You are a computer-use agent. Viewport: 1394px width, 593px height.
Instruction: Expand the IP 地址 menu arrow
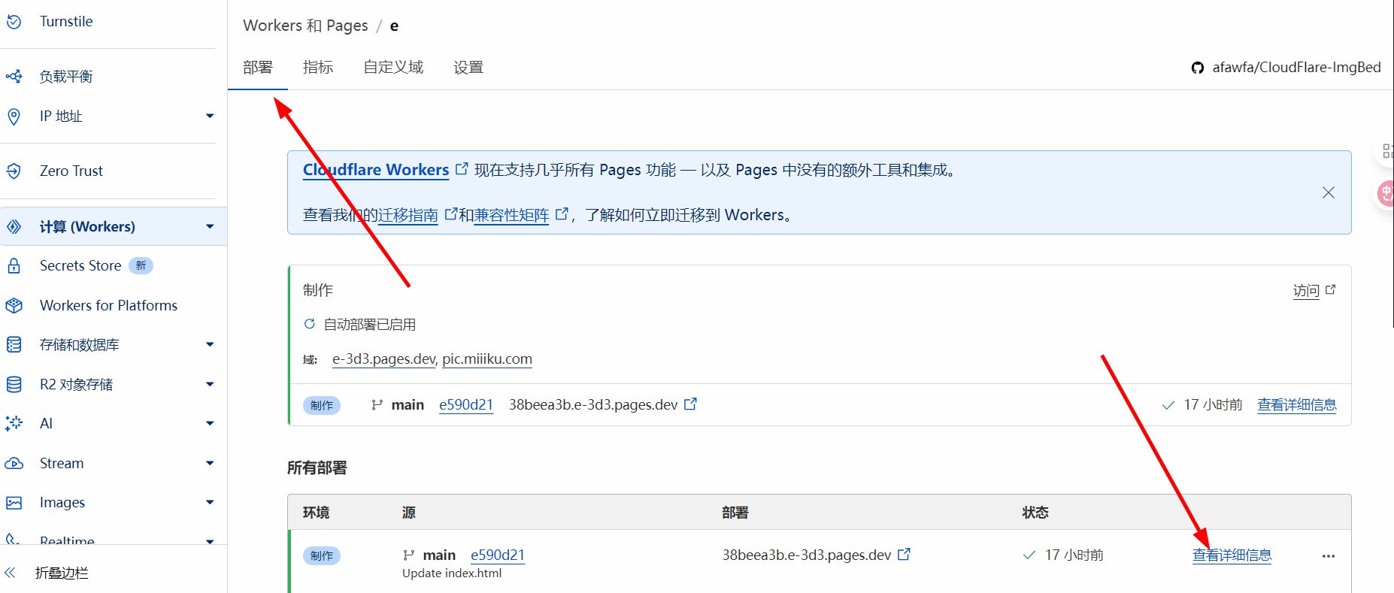tap(210, 116)
